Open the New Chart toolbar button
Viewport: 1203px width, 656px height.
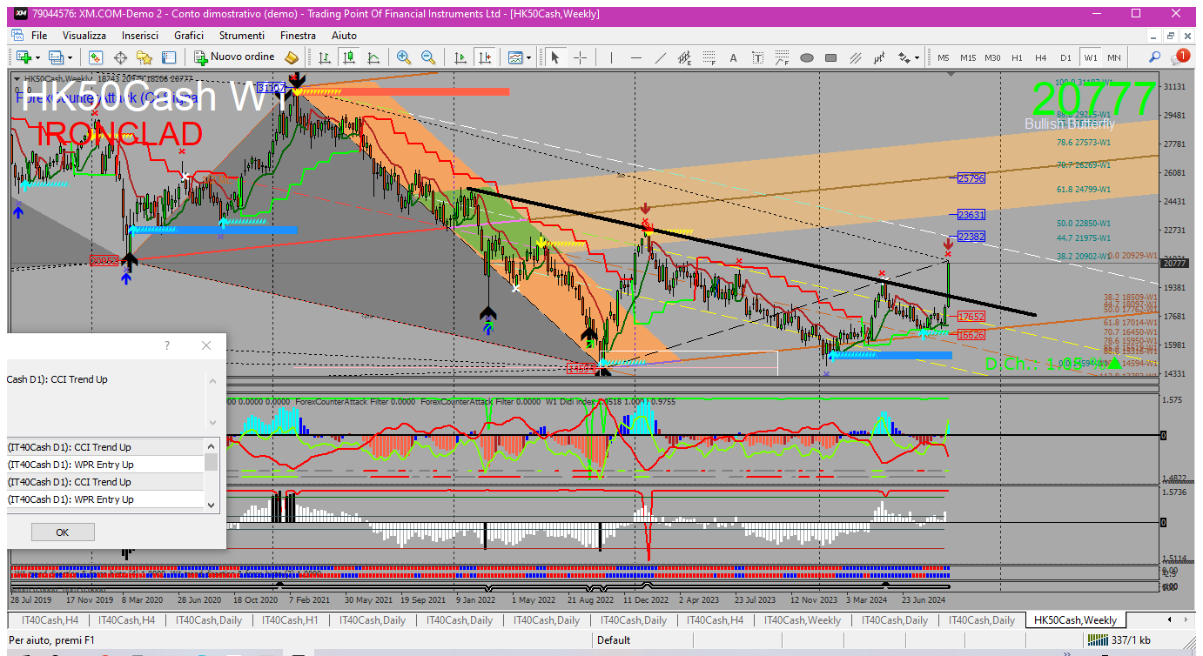point(22,57)
